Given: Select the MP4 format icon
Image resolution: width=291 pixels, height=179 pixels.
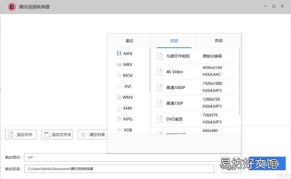Looking at the screenshot, I should tap(119, 53).
